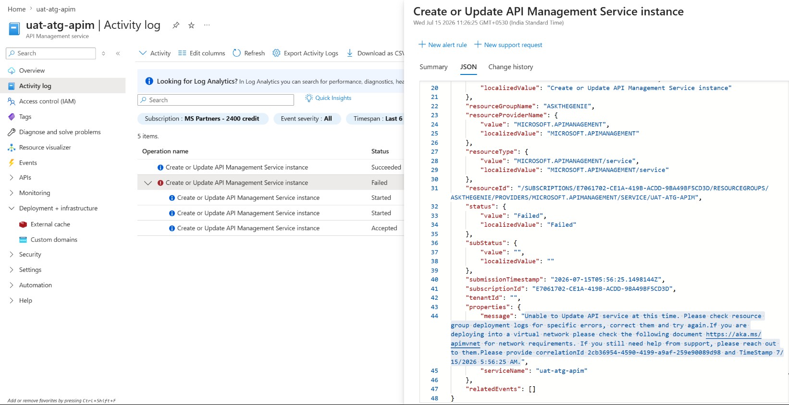The width and height of the screenshot is (789, 405).
Task: Pin the uat-atg-apim blade with pin icon
Action: click(x=176, y=25)
